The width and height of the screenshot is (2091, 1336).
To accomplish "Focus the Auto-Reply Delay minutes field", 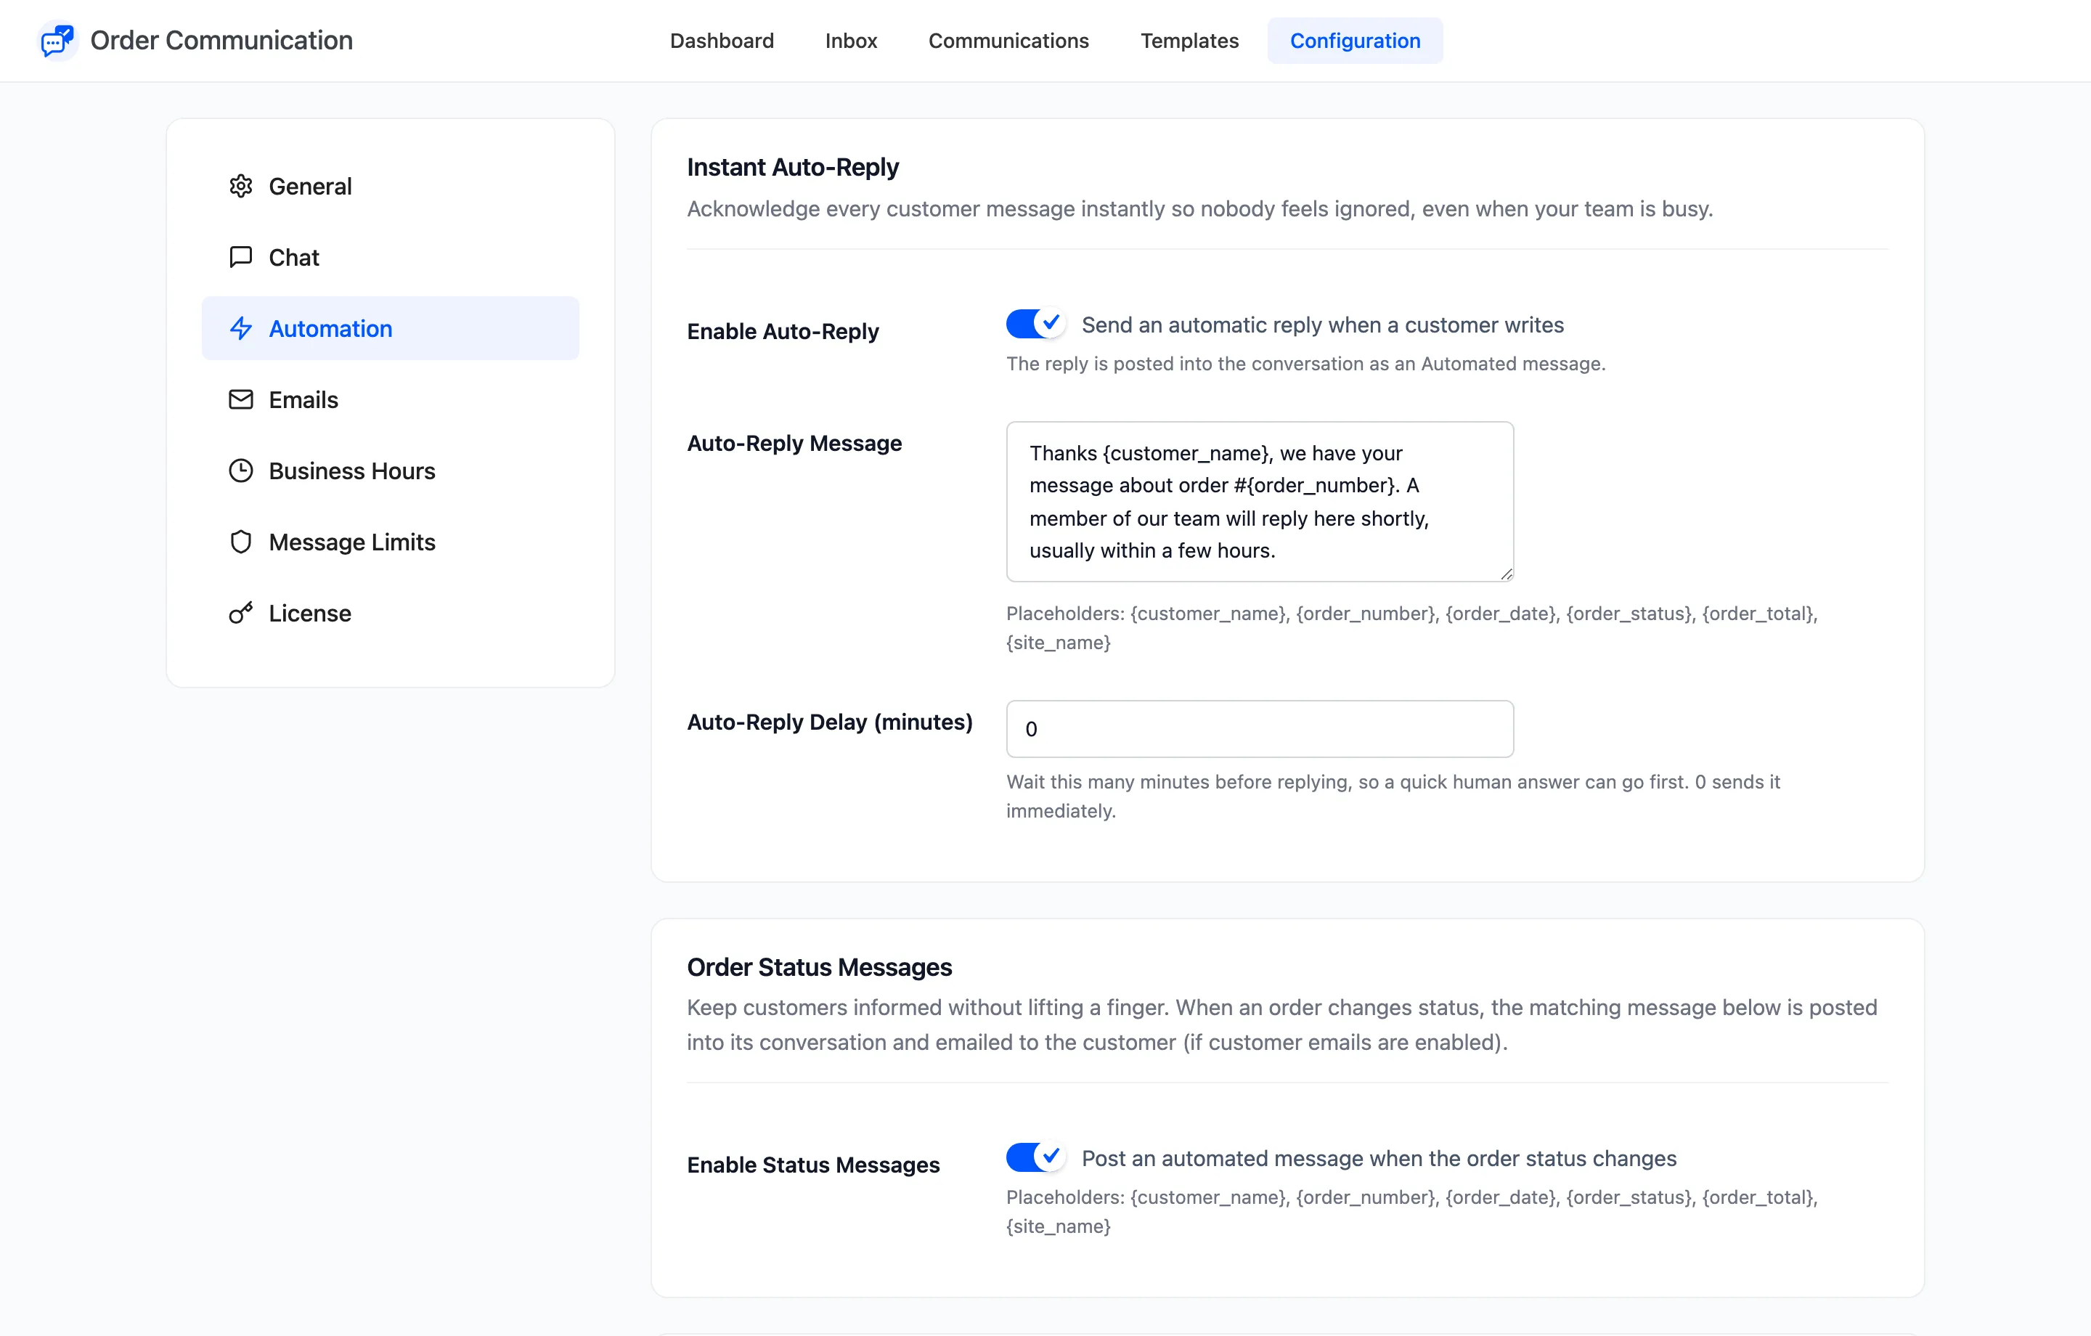I will click(1259, 729).
